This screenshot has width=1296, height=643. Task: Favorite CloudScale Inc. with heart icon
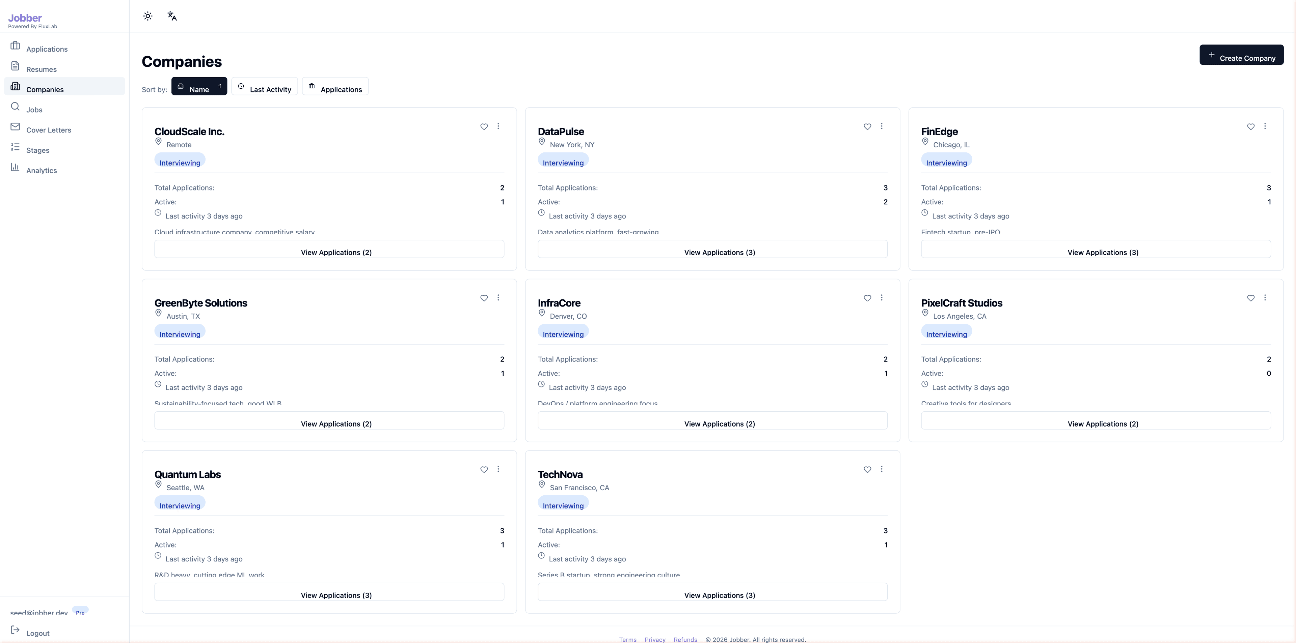click(484, 127)
